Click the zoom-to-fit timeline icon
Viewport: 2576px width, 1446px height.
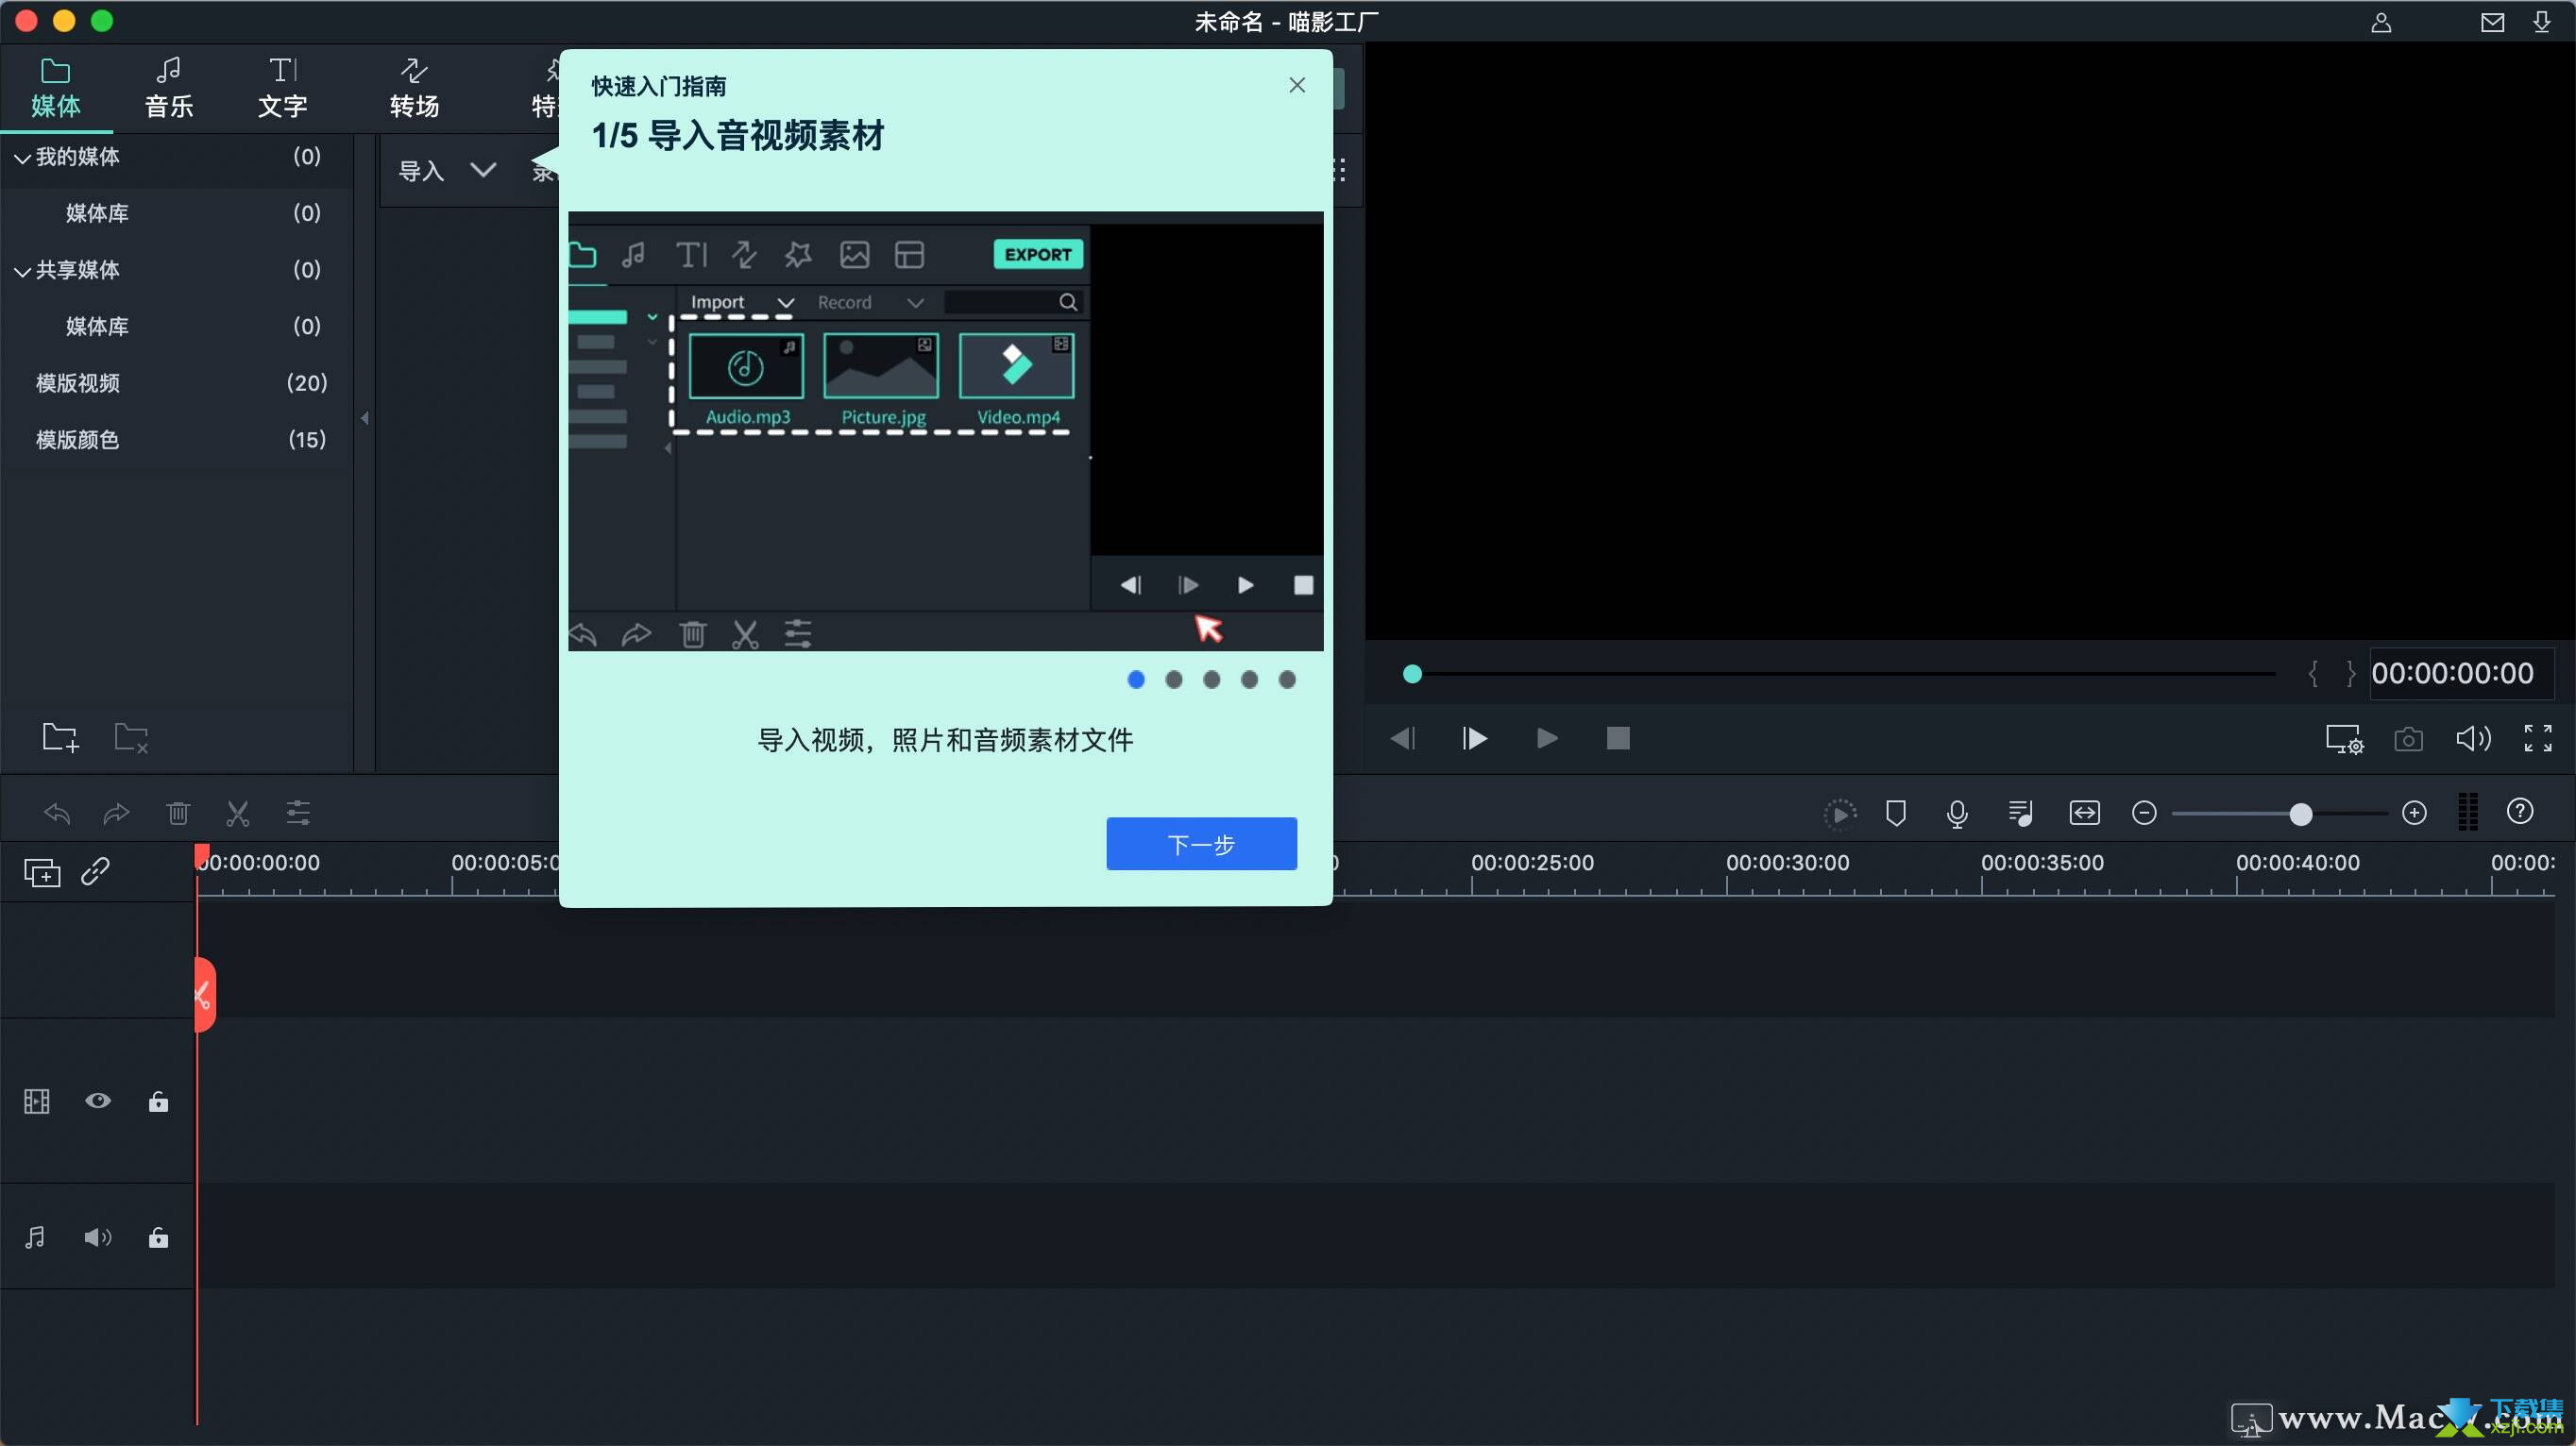coord(2084,813)
